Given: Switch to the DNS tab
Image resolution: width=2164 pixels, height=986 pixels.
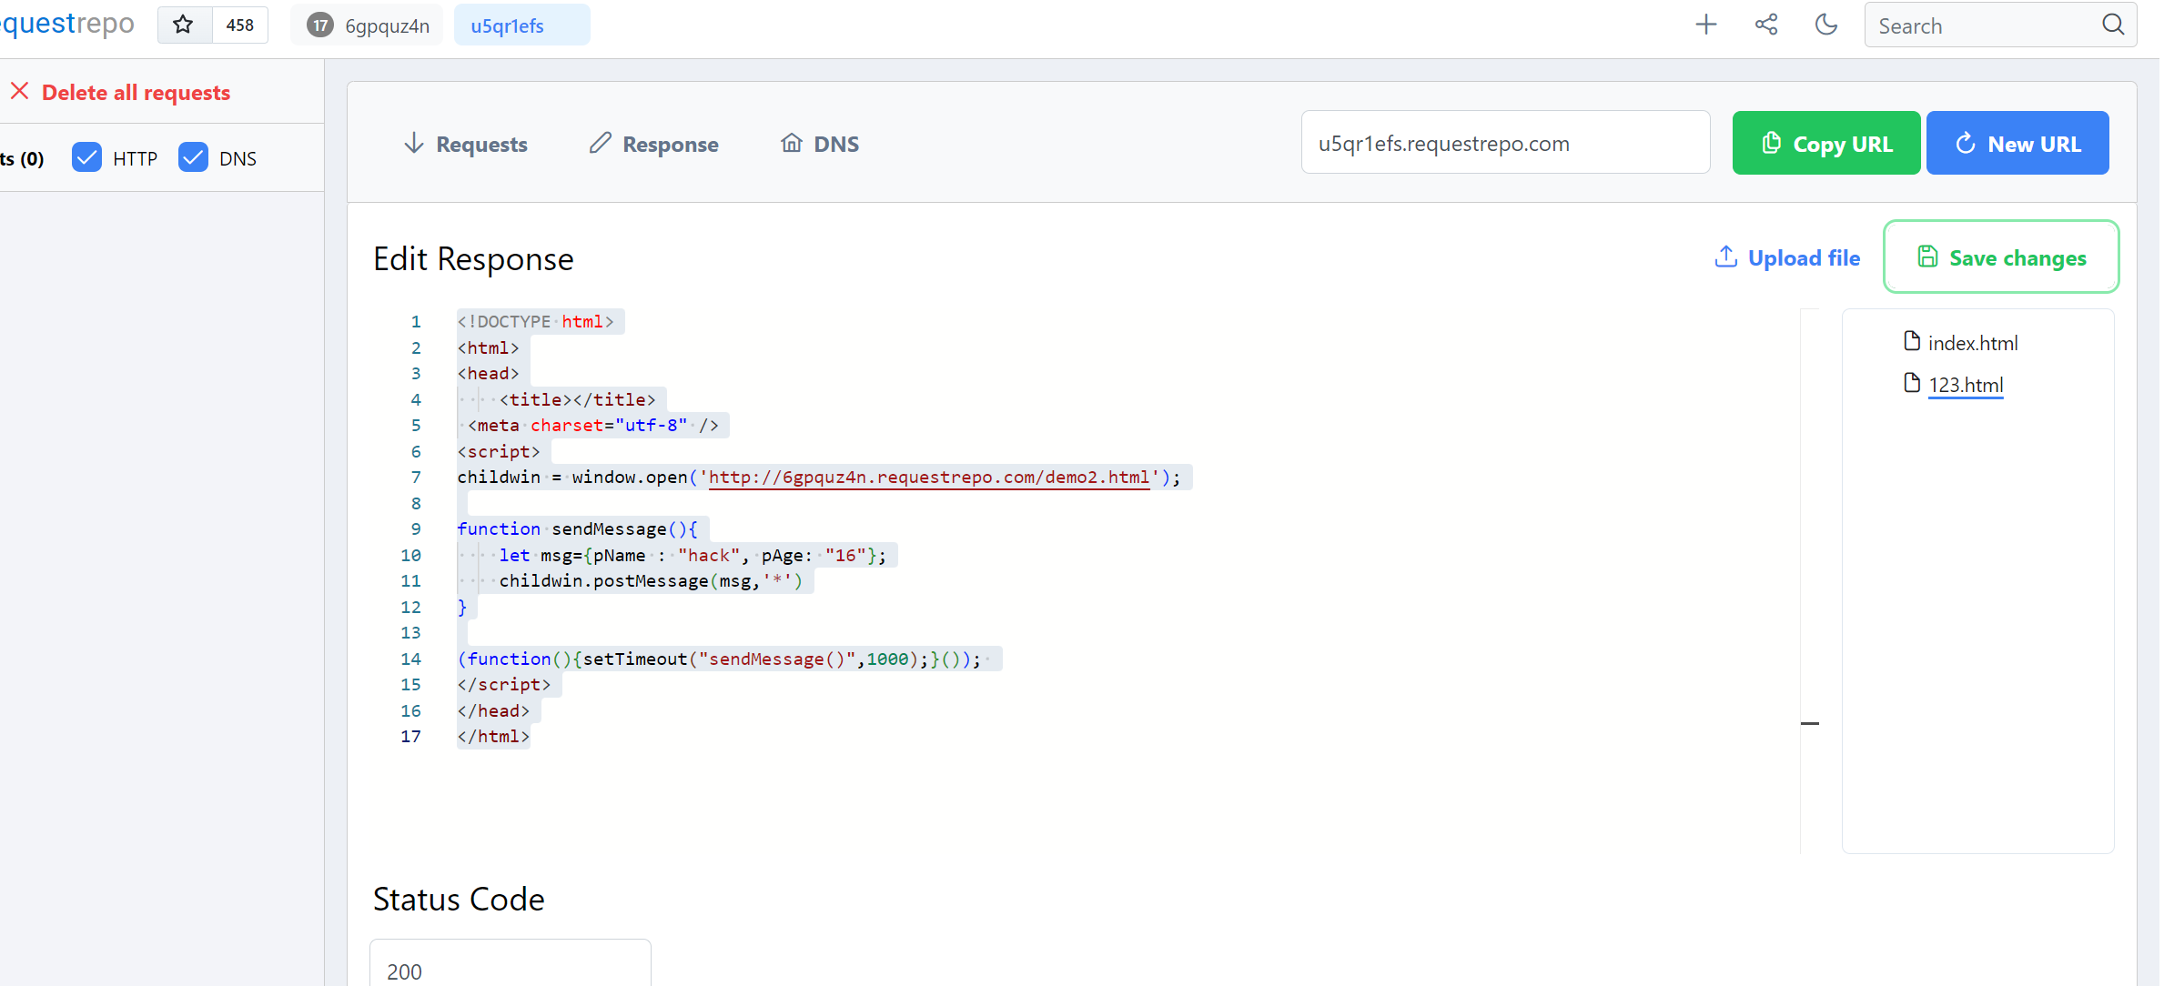Looking at the screenshot, I should [820, 144].
